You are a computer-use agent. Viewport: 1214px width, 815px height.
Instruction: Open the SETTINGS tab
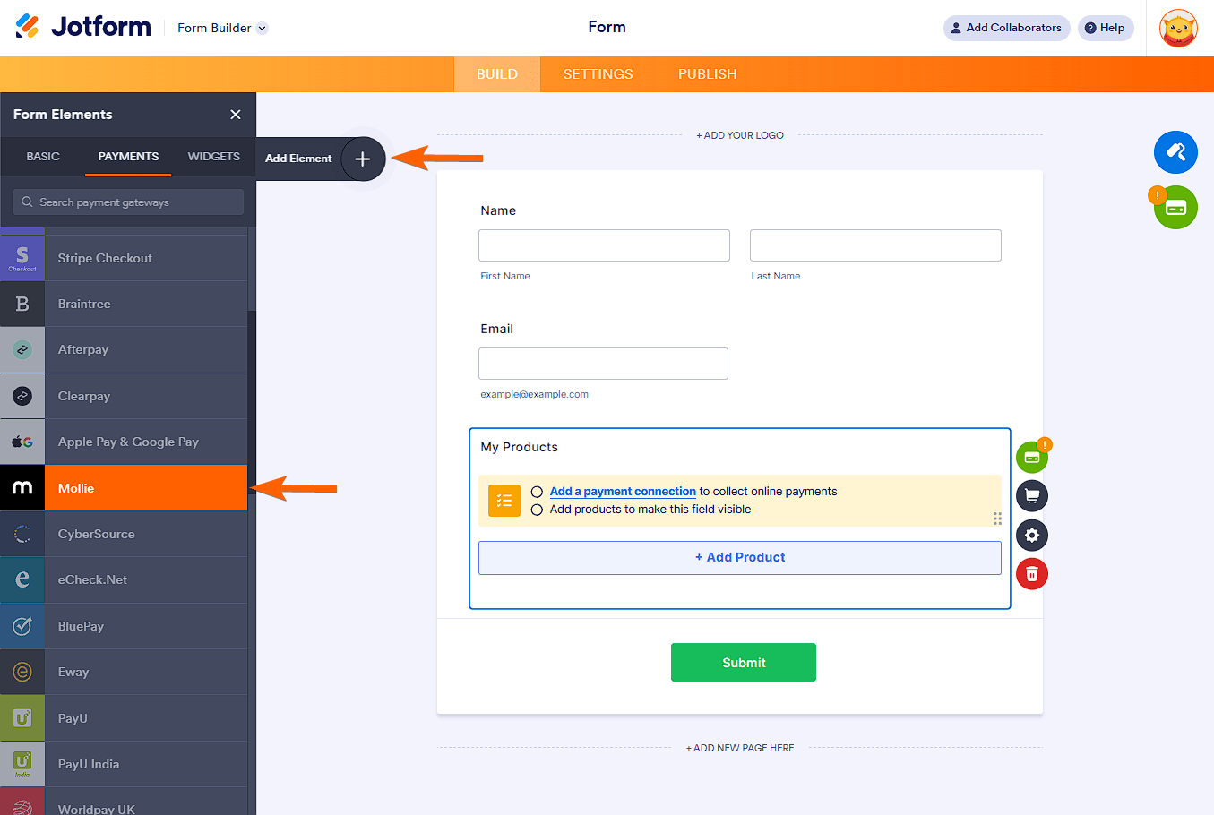coord(598,74)
